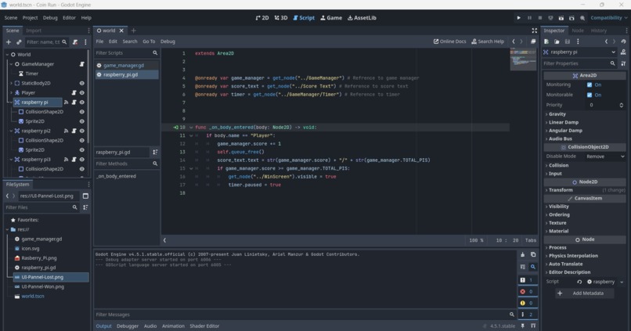This screenshot has height=331, width=631.
Task: Uncheck the Monitoring checkbox
Action: (590, 85)
